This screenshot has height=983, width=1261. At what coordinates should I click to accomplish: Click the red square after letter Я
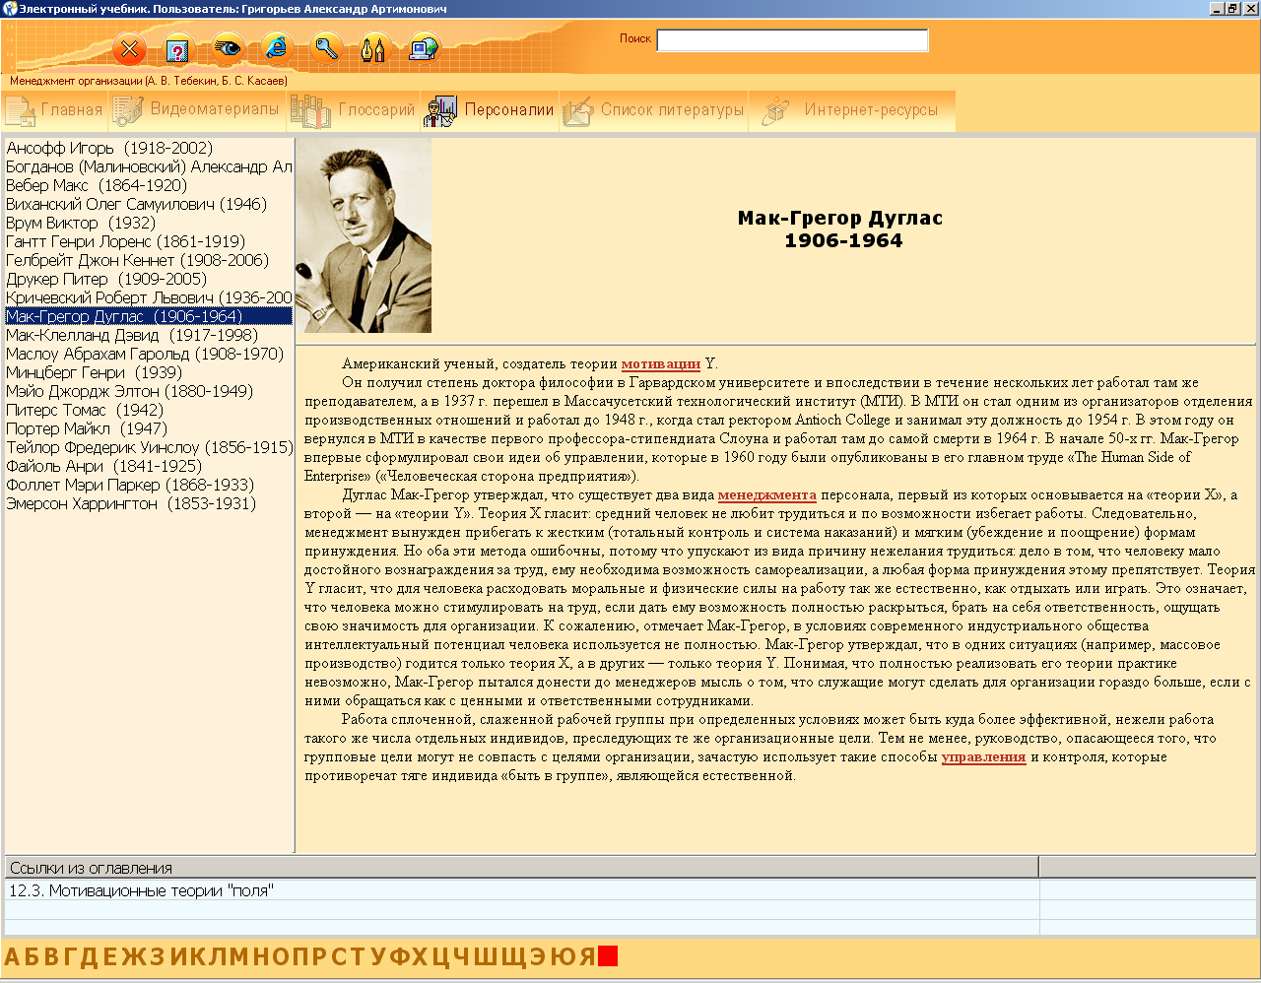coord(608,956)
